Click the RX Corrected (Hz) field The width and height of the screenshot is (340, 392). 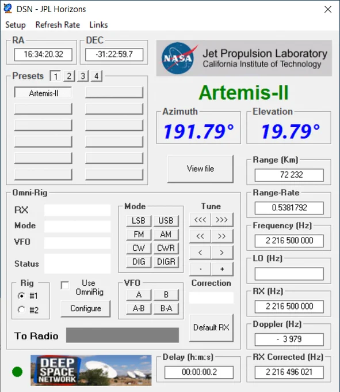coord(289,372)
